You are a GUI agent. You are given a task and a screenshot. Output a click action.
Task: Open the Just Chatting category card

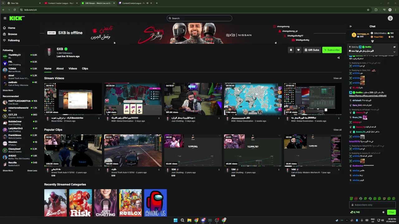(x=105, y=203)
